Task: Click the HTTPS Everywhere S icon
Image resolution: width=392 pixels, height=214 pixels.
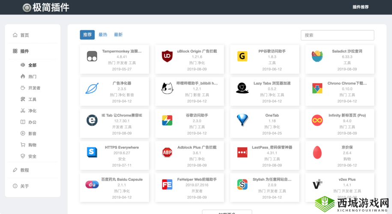Action: point(92,152)
